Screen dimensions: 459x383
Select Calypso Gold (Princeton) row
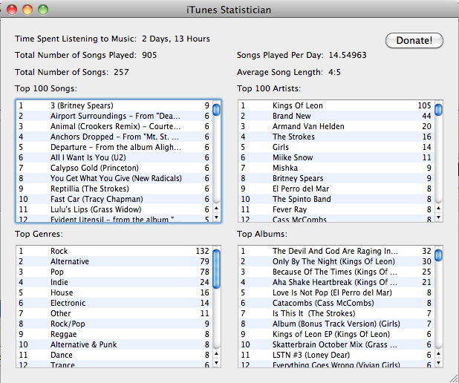[x=114, y=168]
